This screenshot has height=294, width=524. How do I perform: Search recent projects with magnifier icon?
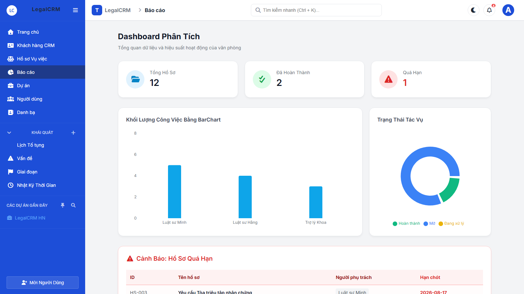click(x=73, y=205)
